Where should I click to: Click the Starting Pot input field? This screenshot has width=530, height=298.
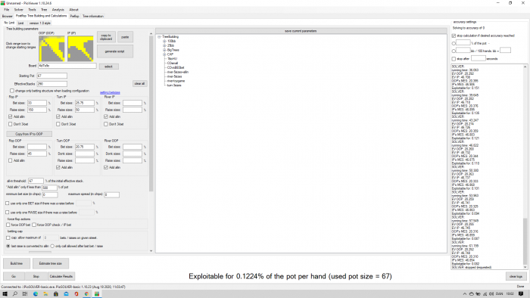coord(51,76)
